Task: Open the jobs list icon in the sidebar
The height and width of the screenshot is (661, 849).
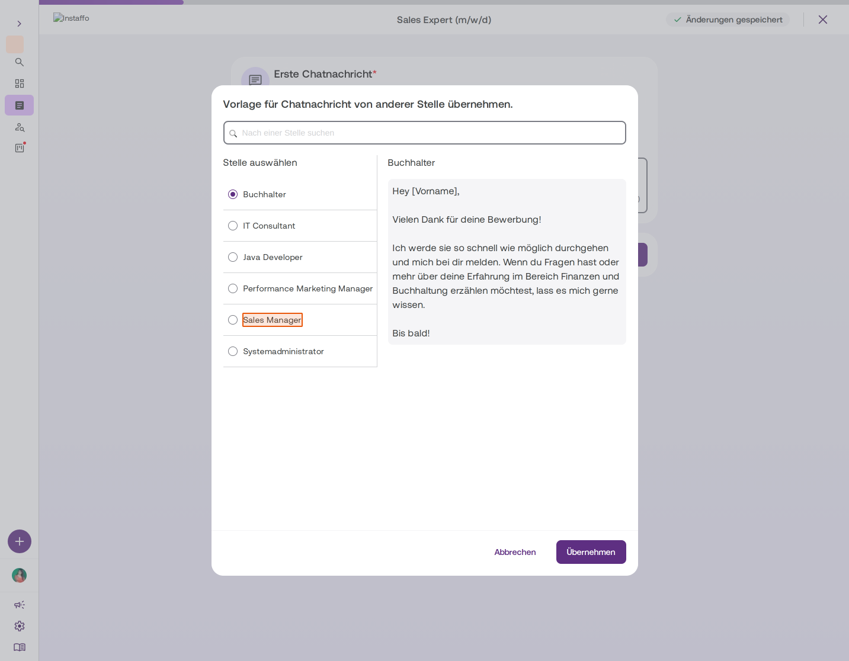Action: [20, 105]
